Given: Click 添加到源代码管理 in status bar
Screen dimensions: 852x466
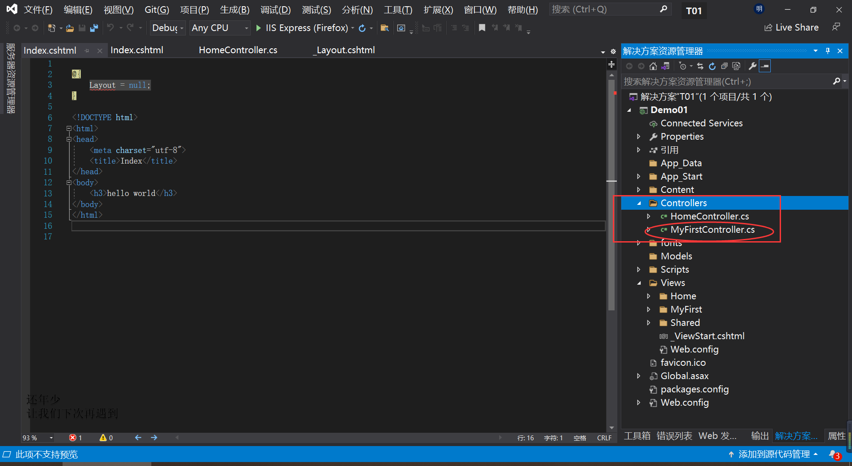Looking at the screenshot, I should click(x=773, y=454).
